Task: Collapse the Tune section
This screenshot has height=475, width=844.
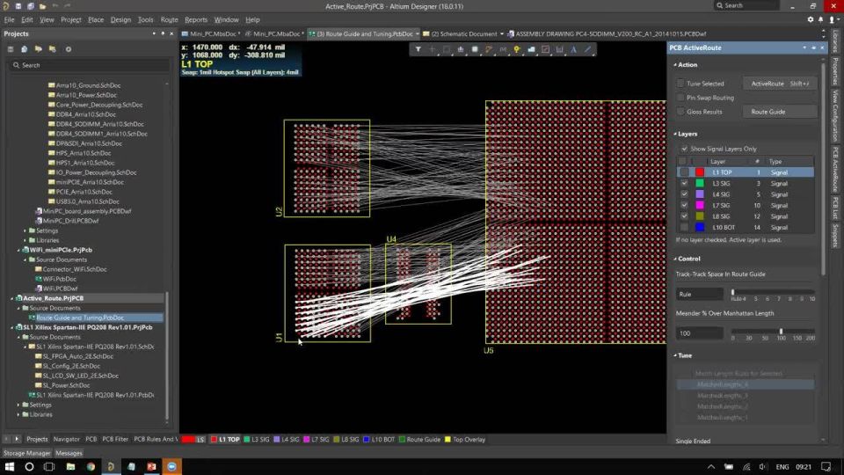Action: pos(675,355)
